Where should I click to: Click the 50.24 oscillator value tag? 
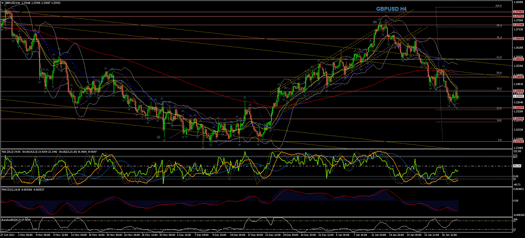(518, 166)
